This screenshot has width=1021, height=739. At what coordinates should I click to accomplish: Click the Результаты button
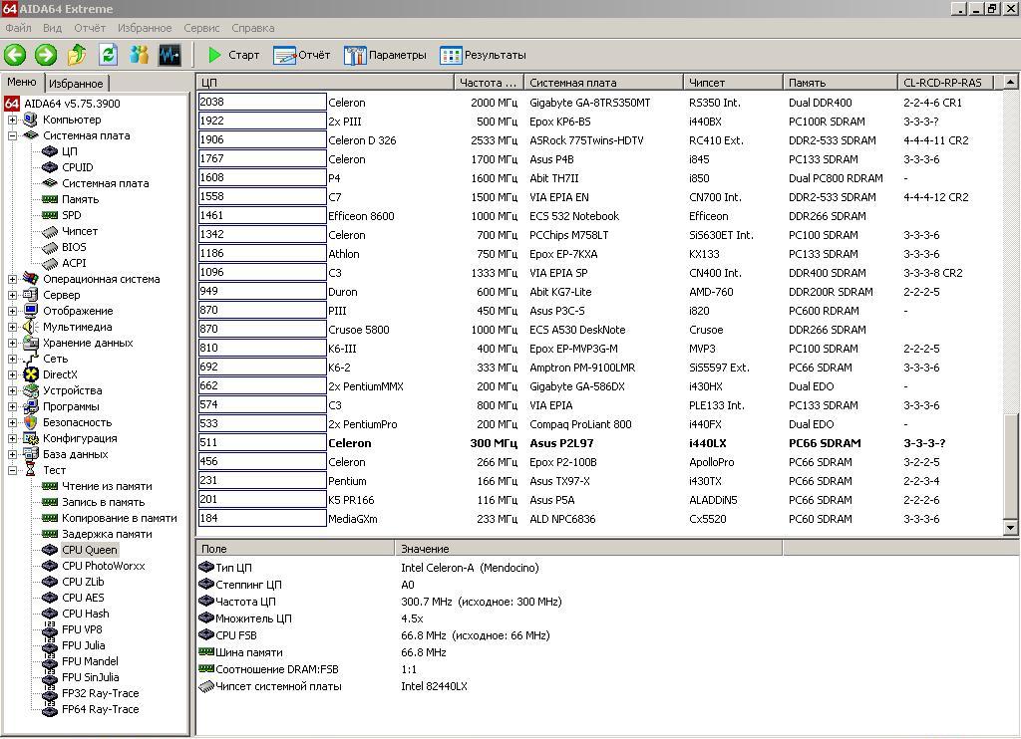(x=483, y=56)
